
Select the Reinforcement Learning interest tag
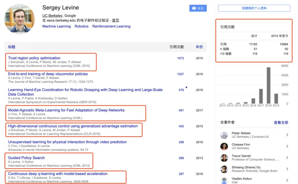[111, 26]
